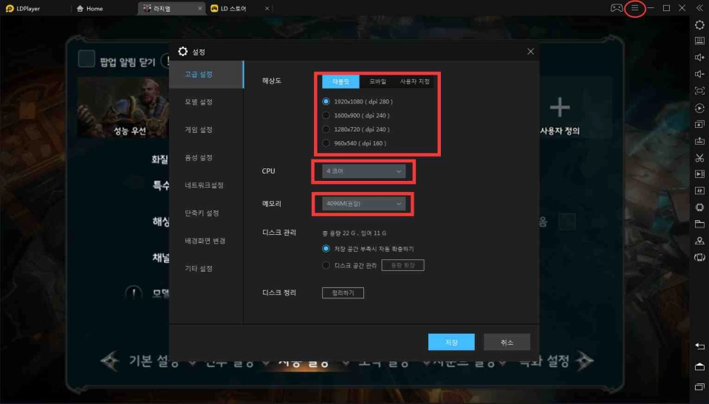Click the 취소 button

(x=507, y=343)
